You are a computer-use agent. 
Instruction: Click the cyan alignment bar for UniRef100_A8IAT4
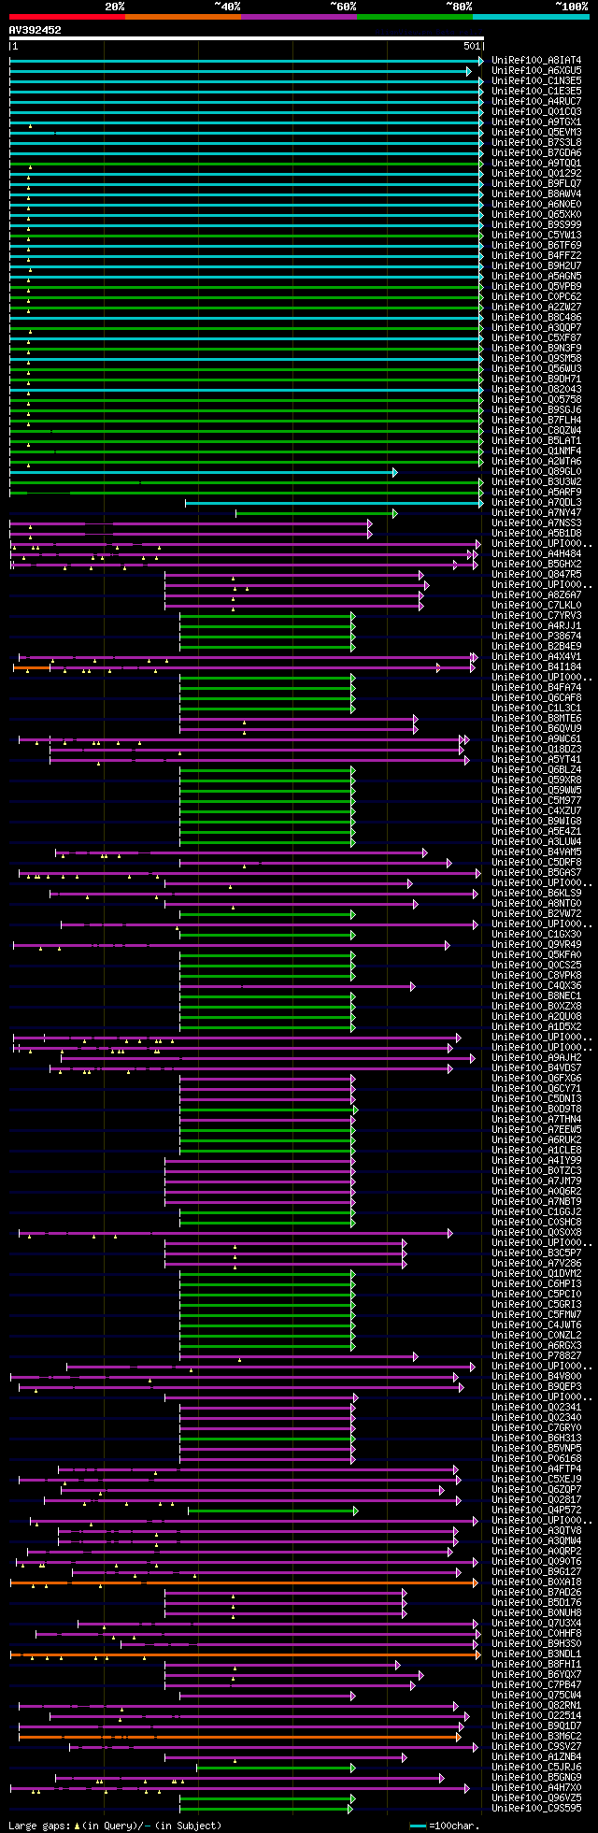(x=246, y=61)
